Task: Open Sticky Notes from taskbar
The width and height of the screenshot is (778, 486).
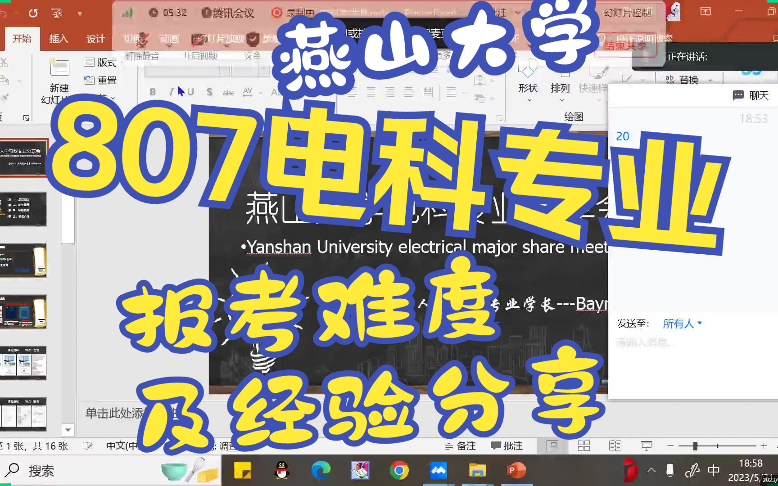Action: tap(243, 471)
